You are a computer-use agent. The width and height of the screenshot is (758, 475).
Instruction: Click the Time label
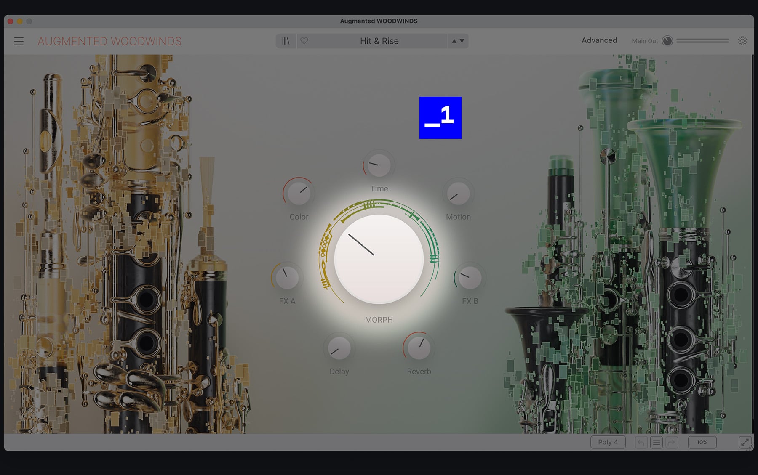click(379, 188)
